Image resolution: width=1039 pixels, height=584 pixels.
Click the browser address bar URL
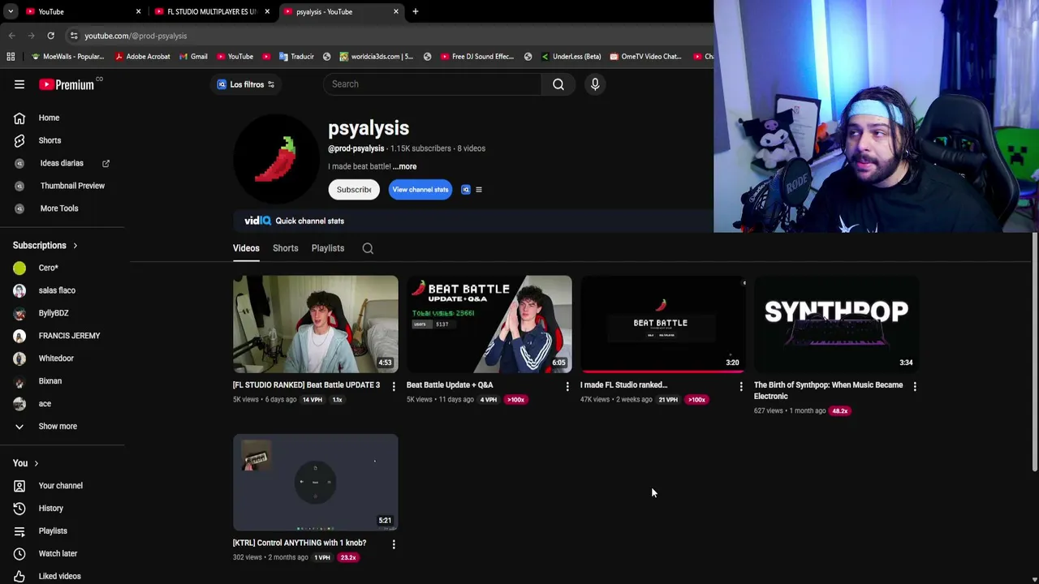point(136,36)
